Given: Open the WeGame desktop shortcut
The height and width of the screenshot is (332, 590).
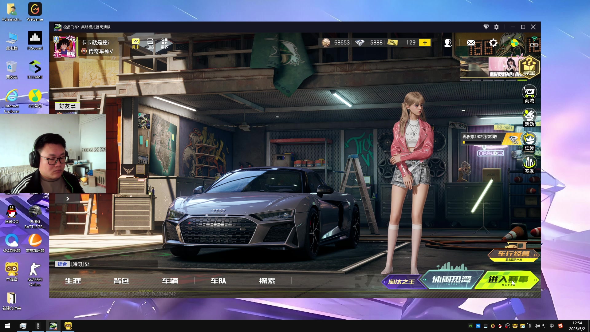Looking at the screenshot, I should pos(35,12).
